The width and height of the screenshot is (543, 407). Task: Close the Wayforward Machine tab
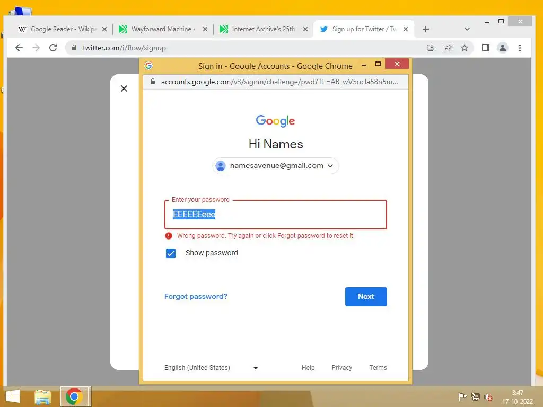click(205, 30)
